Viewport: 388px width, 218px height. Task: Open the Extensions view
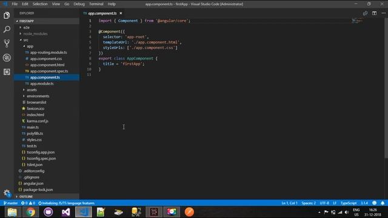[7, 72]
